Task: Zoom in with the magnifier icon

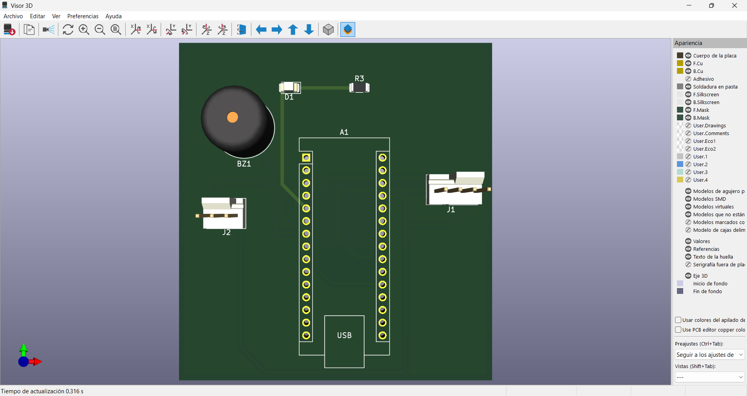Action: [84, 30]
